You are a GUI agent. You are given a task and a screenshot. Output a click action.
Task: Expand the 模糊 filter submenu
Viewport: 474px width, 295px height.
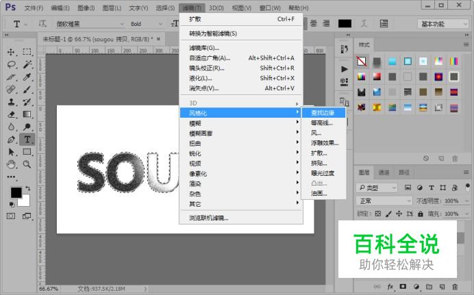241,123
